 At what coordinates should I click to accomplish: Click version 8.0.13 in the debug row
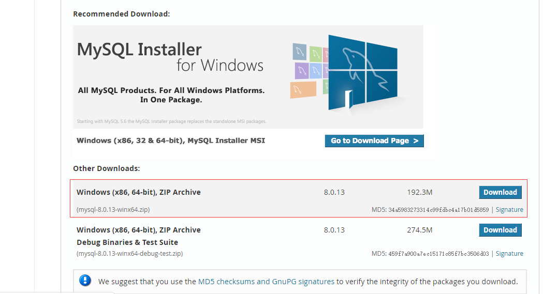(334, 230)
